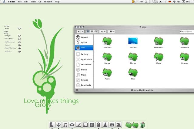Select Movies in the Finder sidebar
Screen dimensions: 194x129
click(84, 70)
